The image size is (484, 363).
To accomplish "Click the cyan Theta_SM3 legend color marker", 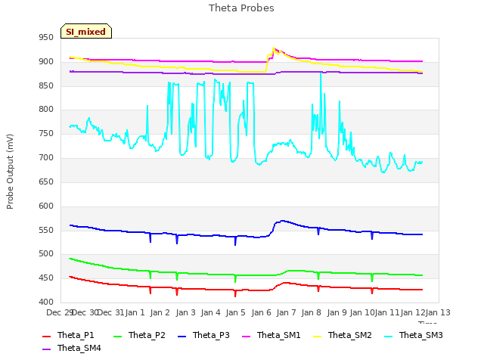I will click(388, 336).
